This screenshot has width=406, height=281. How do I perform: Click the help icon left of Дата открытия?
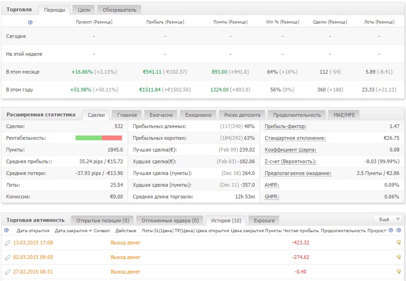pos(6,230)
